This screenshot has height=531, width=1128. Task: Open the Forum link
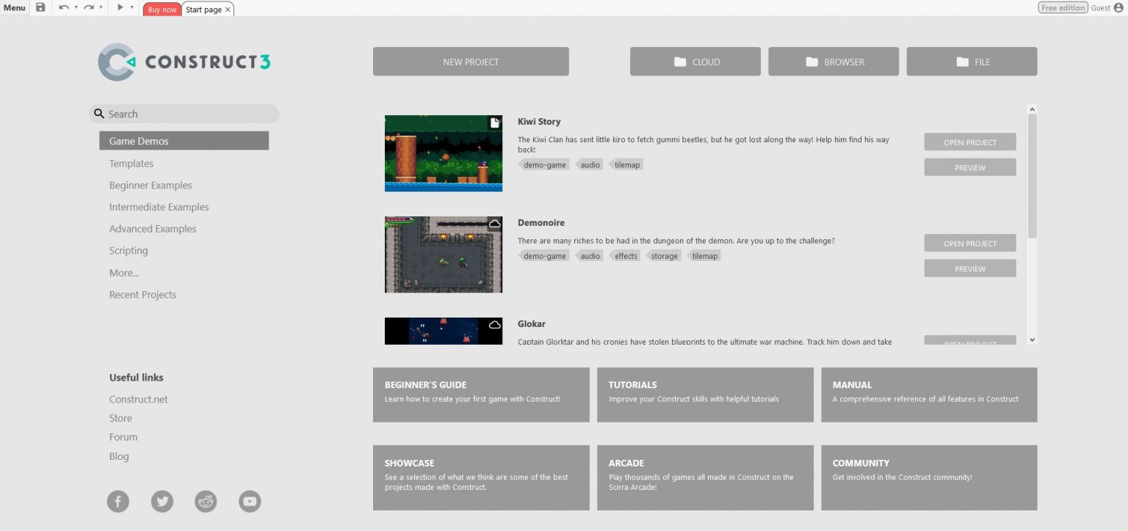(x=123, y=437)
